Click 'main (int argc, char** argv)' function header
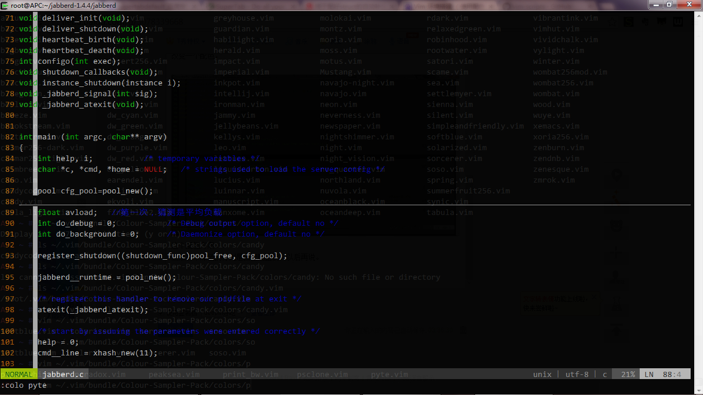 pyautogui.click(x=102, y=137)
